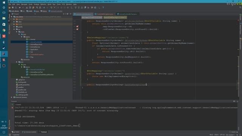The height and width of the screenshot is (136, 242).
Task: Click the Help question mark toolbar icon
Action: (103, 8)
